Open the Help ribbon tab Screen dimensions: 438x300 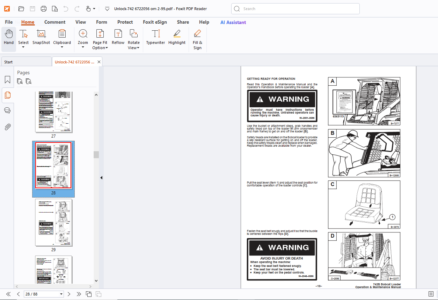coord(204,22)
